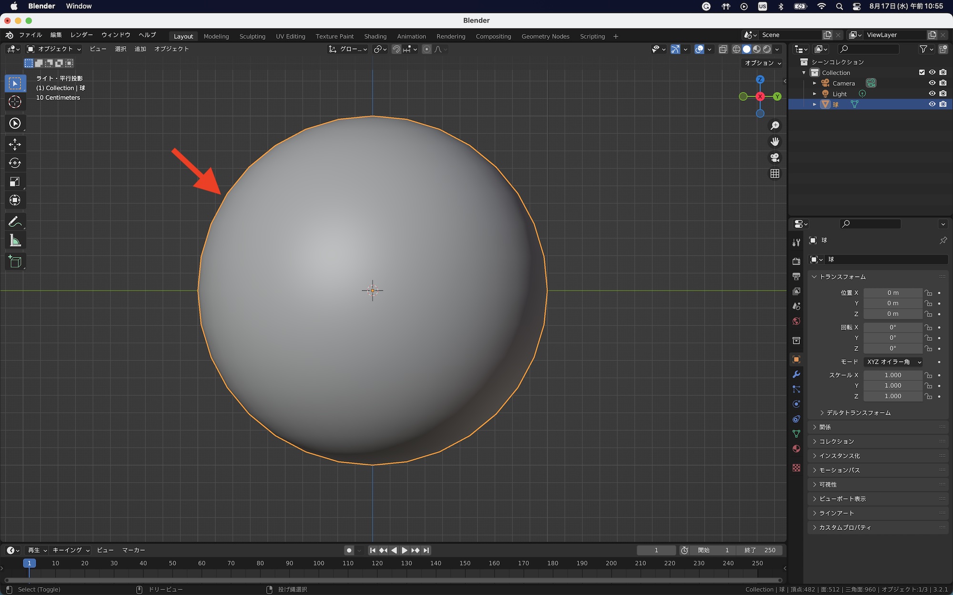
Task: Click the オプション button in viewport
Action: point(762,63)
